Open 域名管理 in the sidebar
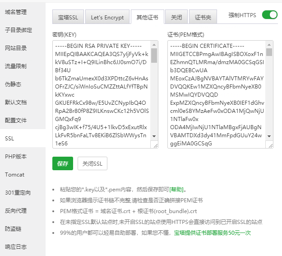Viewport: 282px width, 256px height. (16, 12)
